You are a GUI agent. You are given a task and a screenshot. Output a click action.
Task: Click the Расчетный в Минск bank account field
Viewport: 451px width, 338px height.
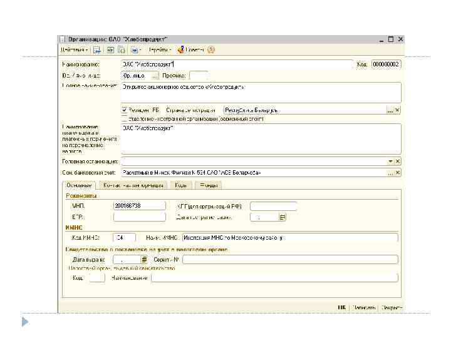(x=254, y=173)
